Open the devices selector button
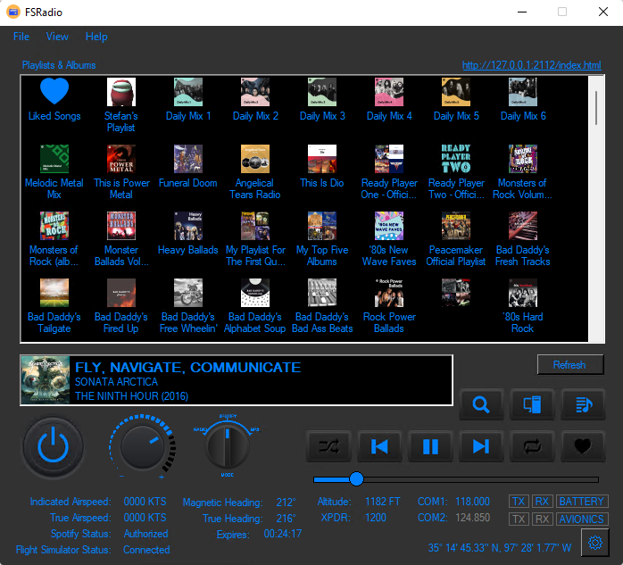Viewport: 623px width, 565px height. (x=532, y=405)
